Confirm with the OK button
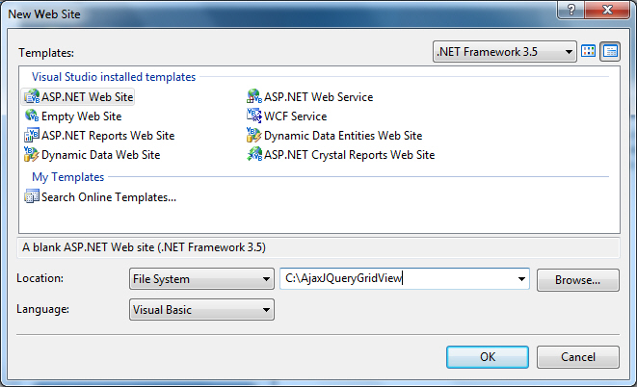The height and width of the screenshot is (387, 637). point(488,356)
